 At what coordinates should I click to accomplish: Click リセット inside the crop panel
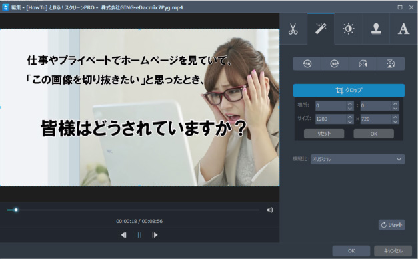pyautogui.click(x=324, y=134)
